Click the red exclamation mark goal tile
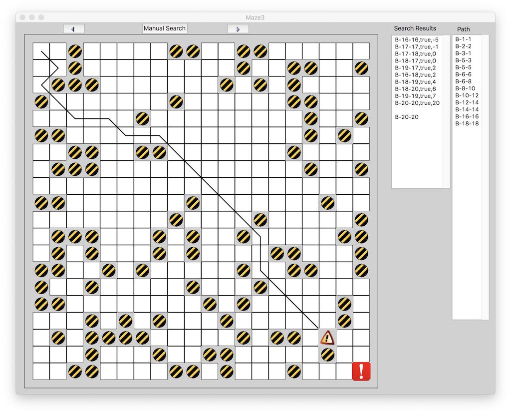The image size is (511, 414). (x=361, y=372)
